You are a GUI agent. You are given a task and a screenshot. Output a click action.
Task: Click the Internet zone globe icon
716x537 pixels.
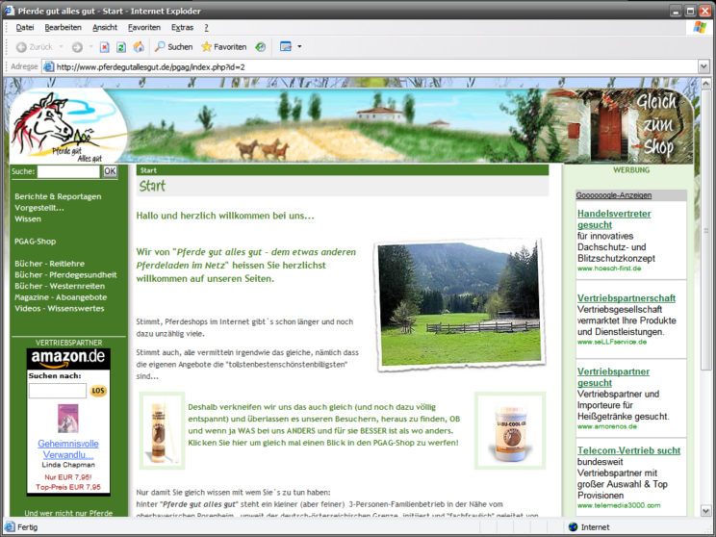pos(573,527)
